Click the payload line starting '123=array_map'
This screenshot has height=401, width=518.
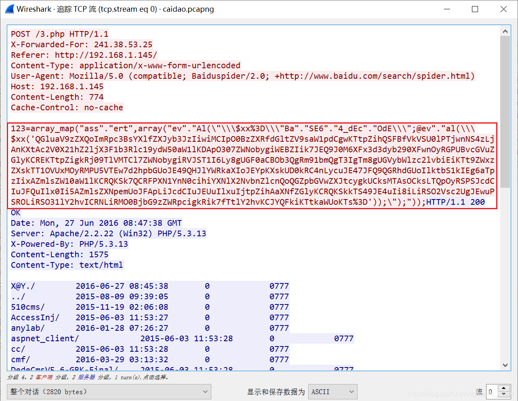pyautogui.click(x=243, y=128)
